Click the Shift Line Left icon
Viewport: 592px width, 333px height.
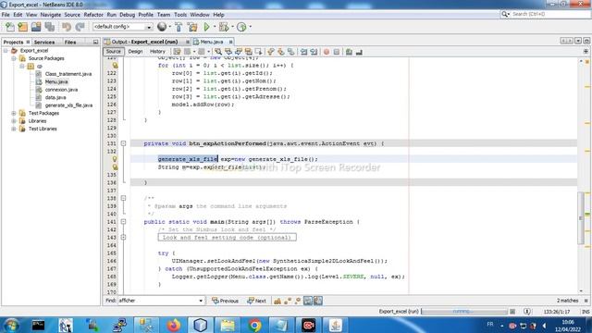[303, 52]
